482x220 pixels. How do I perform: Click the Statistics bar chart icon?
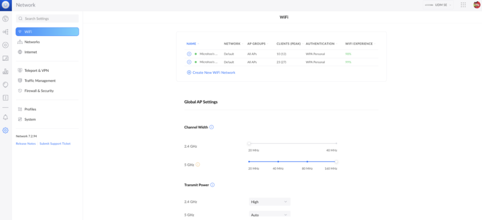tap(5, 71)
